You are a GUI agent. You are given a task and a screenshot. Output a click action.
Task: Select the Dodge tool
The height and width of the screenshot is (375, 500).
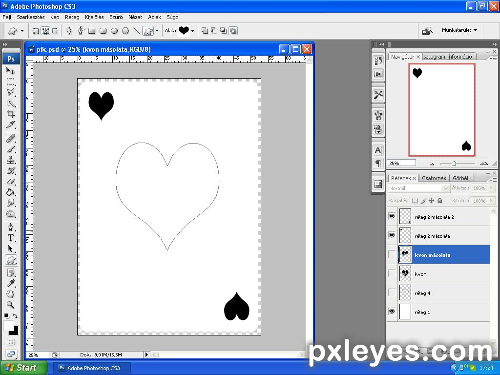tap(11, 214)
